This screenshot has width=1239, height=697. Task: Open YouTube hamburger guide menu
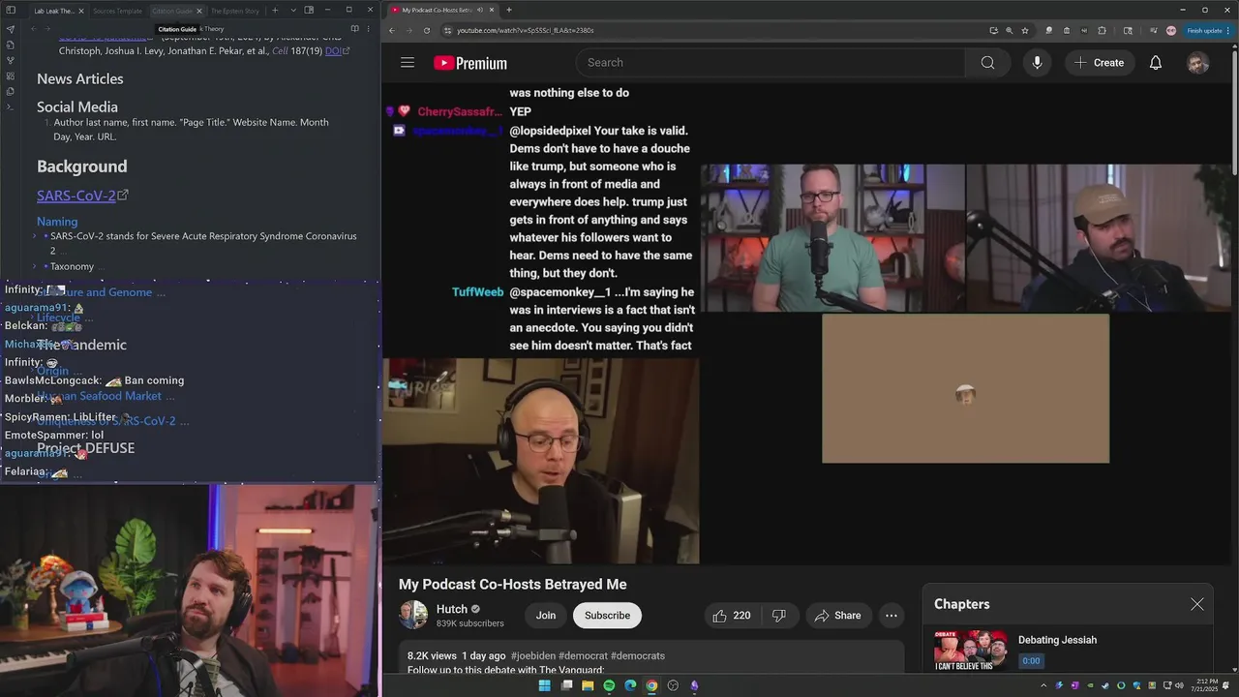point(408,63)
